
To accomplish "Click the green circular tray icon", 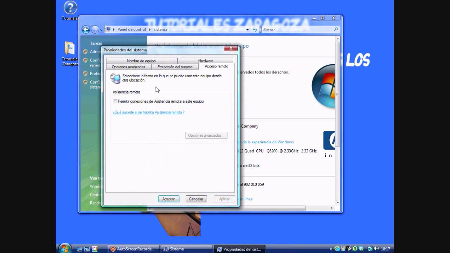I will [x=355, y=249].
